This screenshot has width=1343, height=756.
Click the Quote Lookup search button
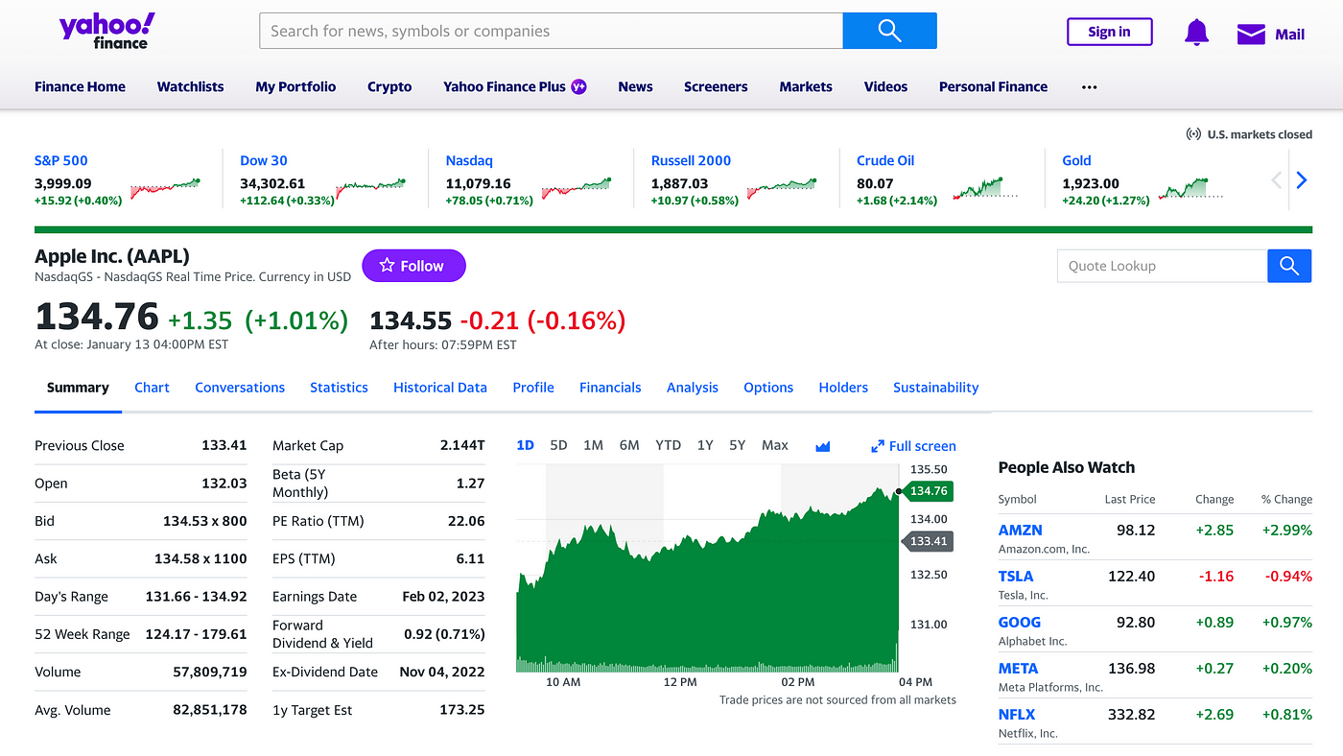(1289, 266)
